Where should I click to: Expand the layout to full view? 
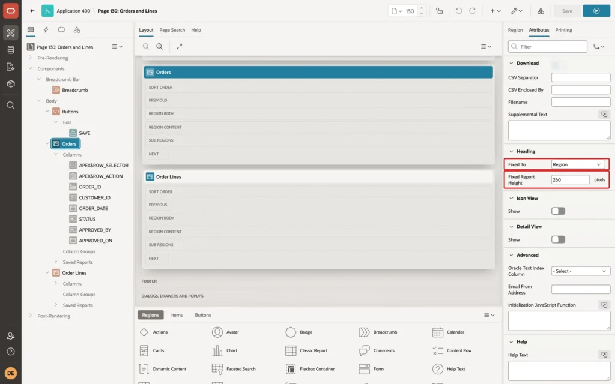(179, 46)
